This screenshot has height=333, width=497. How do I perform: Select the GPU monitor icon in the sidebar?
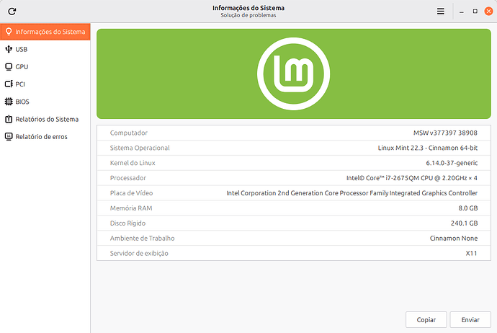(x=9, y=66)
